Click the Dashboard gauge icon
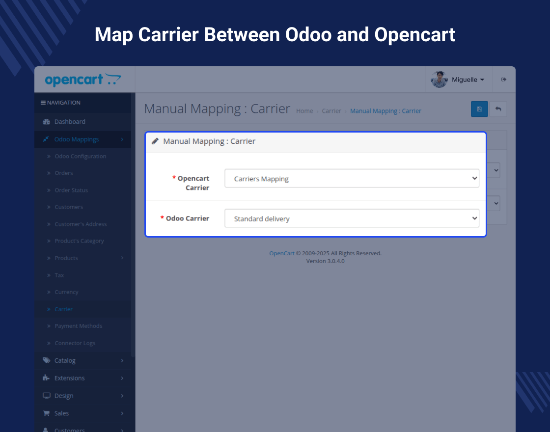Viewport: 550px width, 432px height. 46,122
